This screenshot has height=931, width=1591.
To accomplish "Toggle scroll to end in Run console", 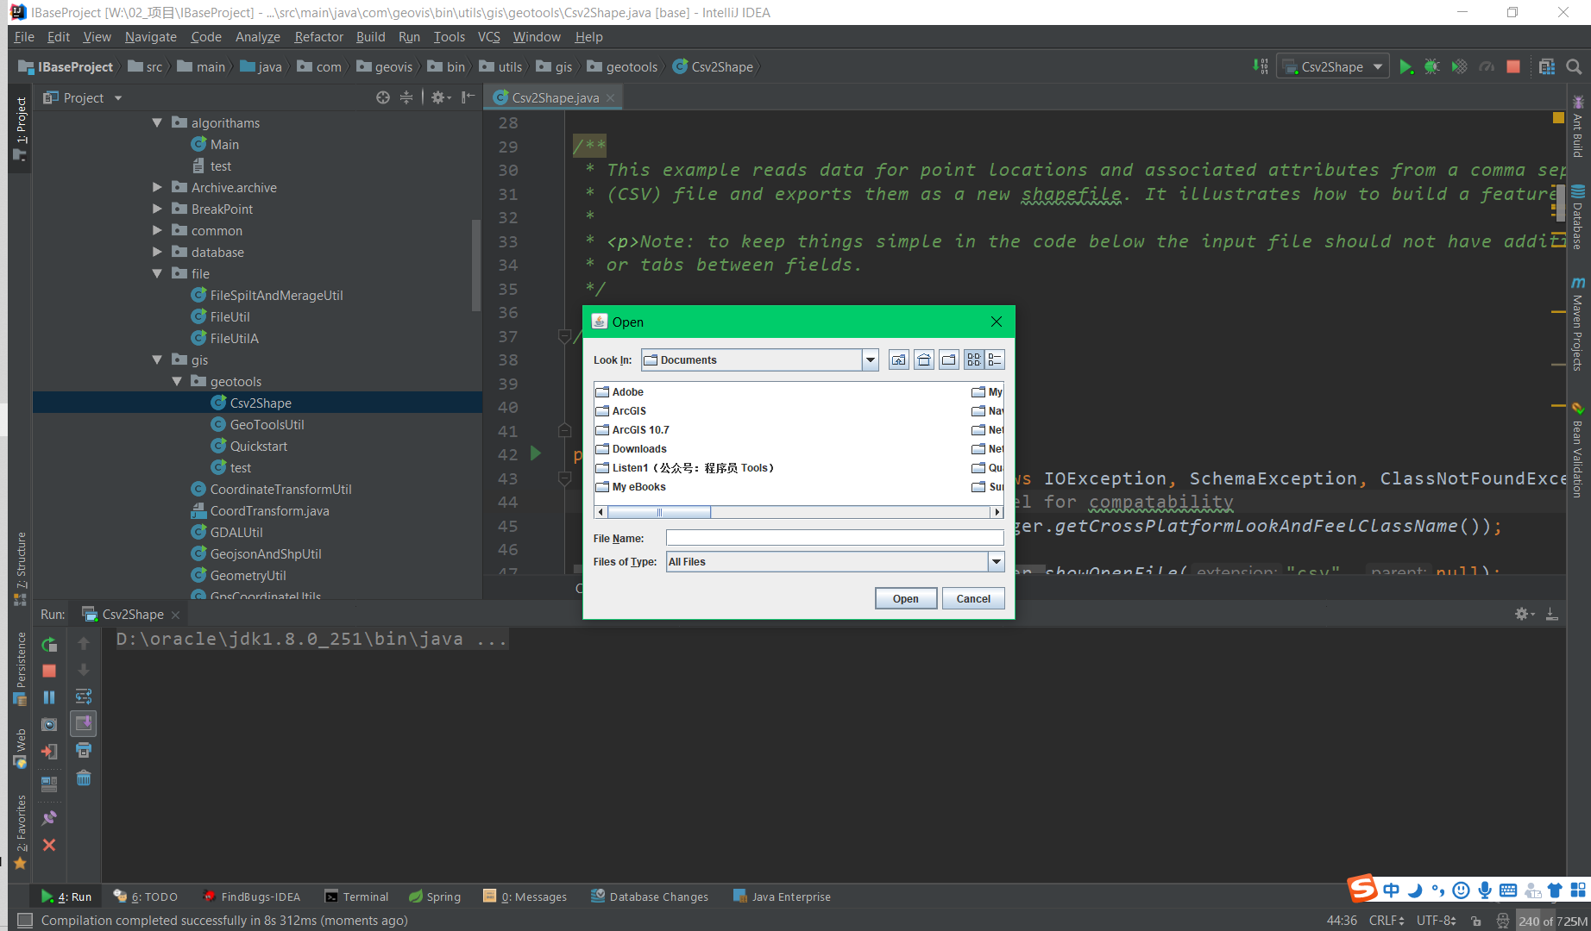I will pyautogui.click(x=84, y=723).
